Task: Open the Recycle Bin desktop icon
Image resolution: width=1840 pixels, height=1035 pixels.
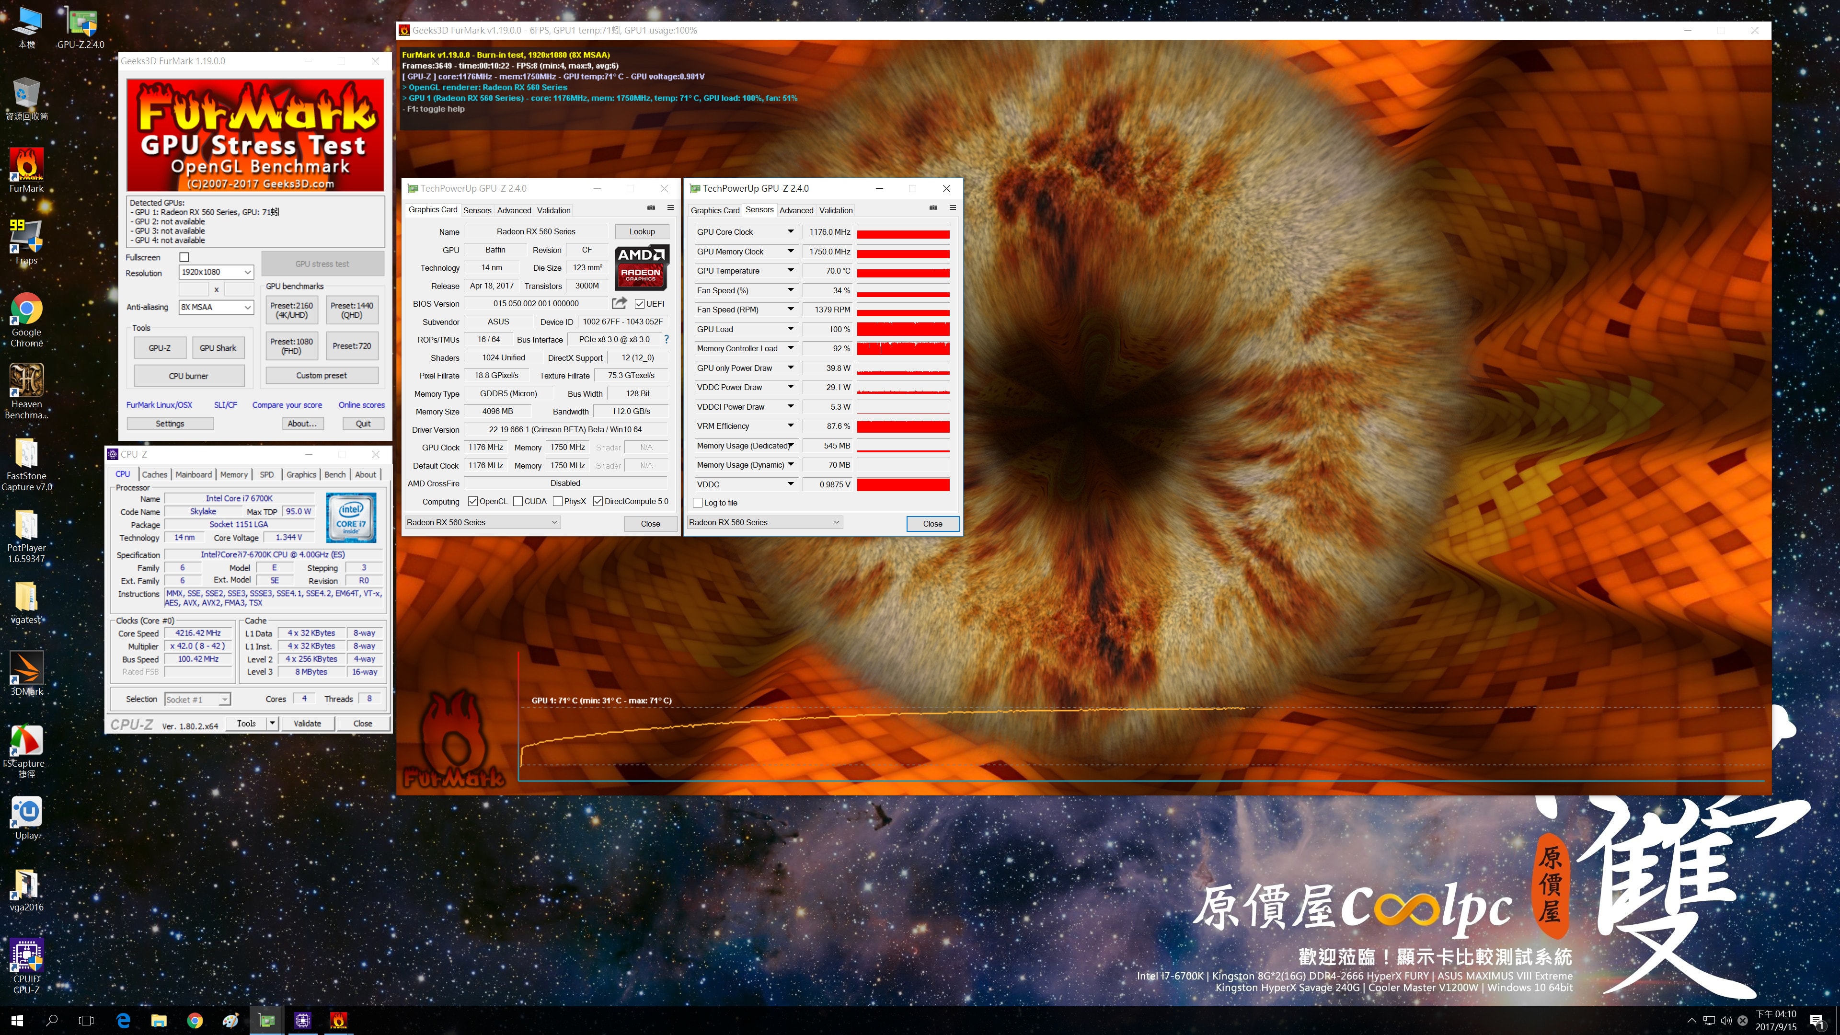Action: (x=26, y=99)
